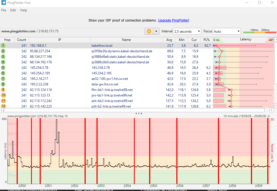Open the Focus Auto dropdown
This screenshot has height=191, width=277.
point(227,31)
